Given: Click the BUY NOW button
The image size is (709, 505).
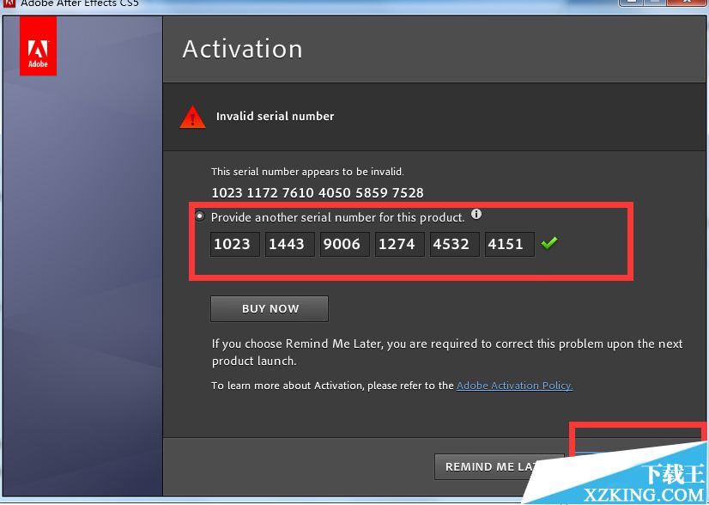Looking at the screenshot, I should point(270,308).
